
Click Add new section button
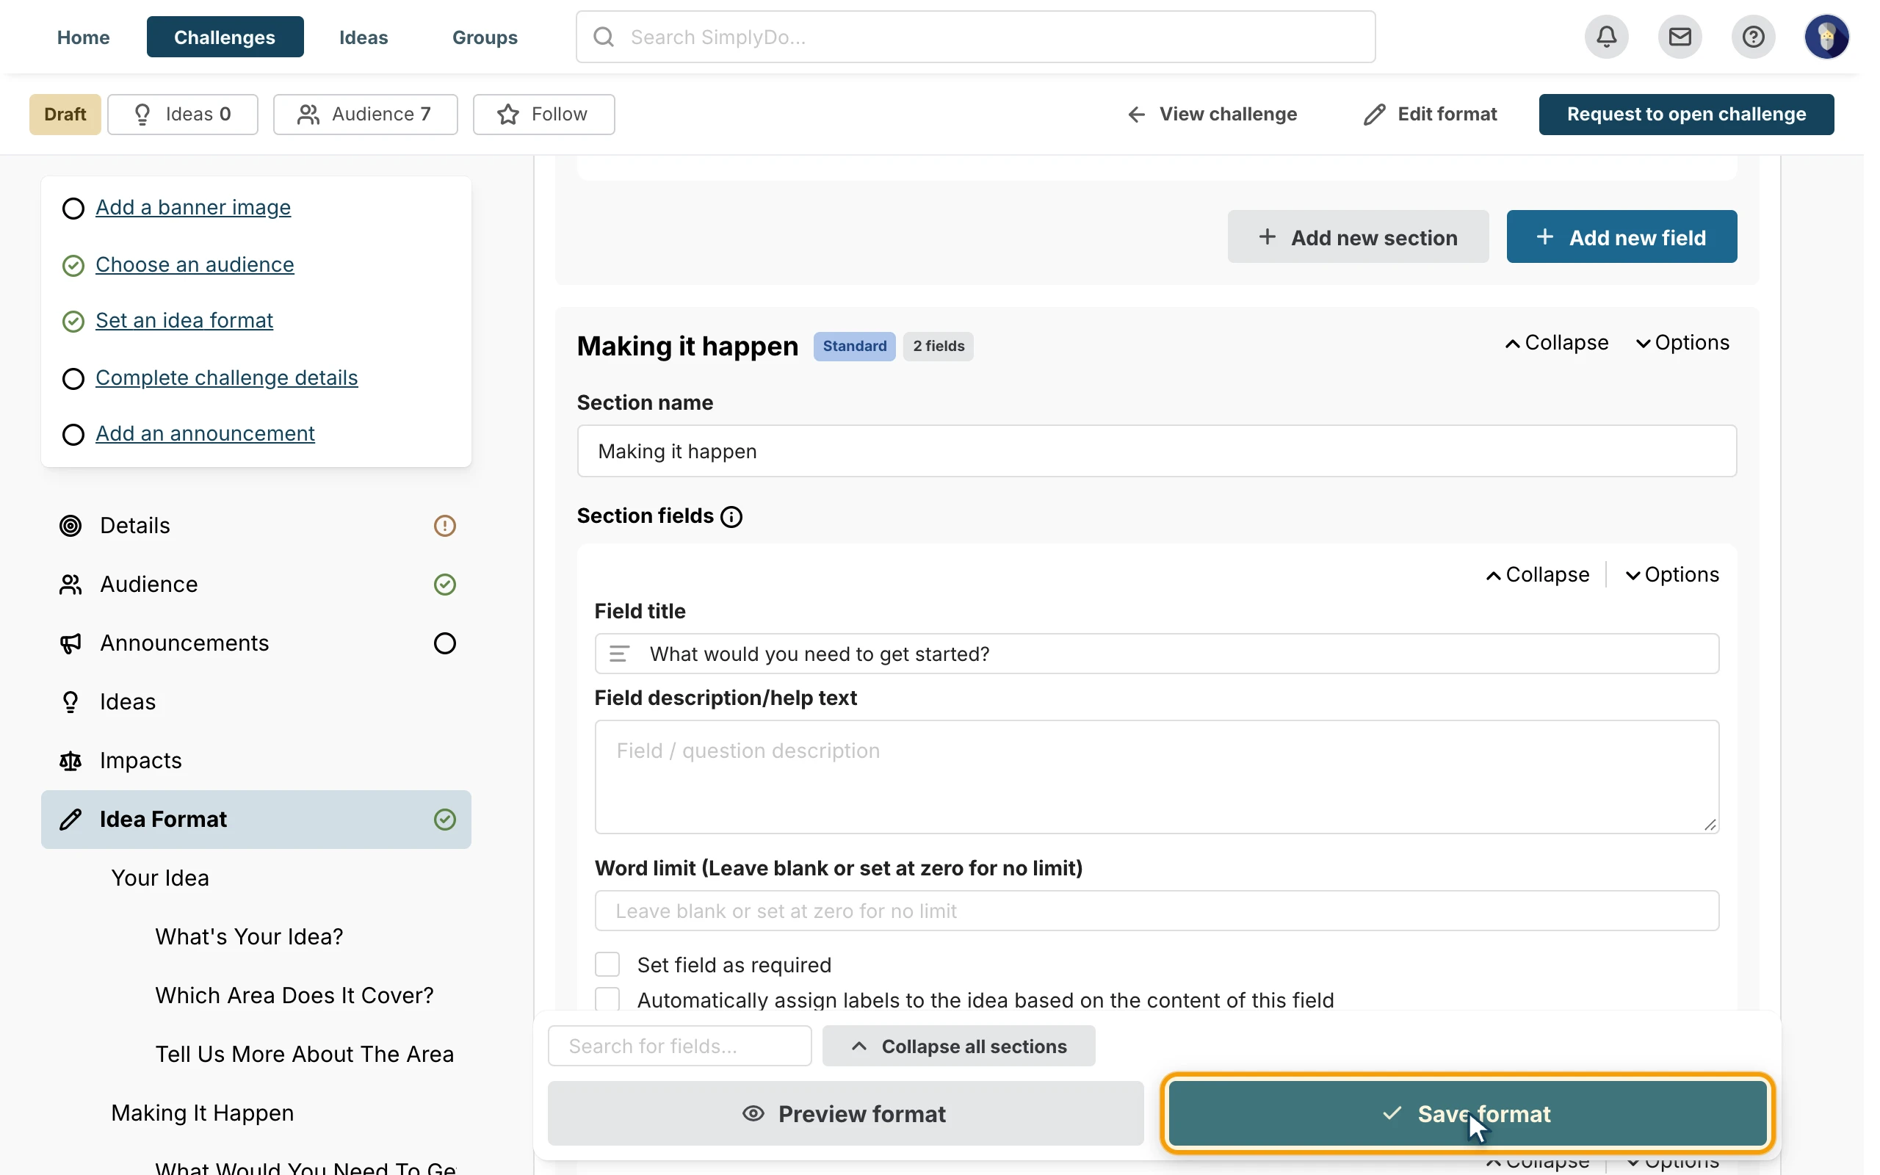coord(1358,237)
